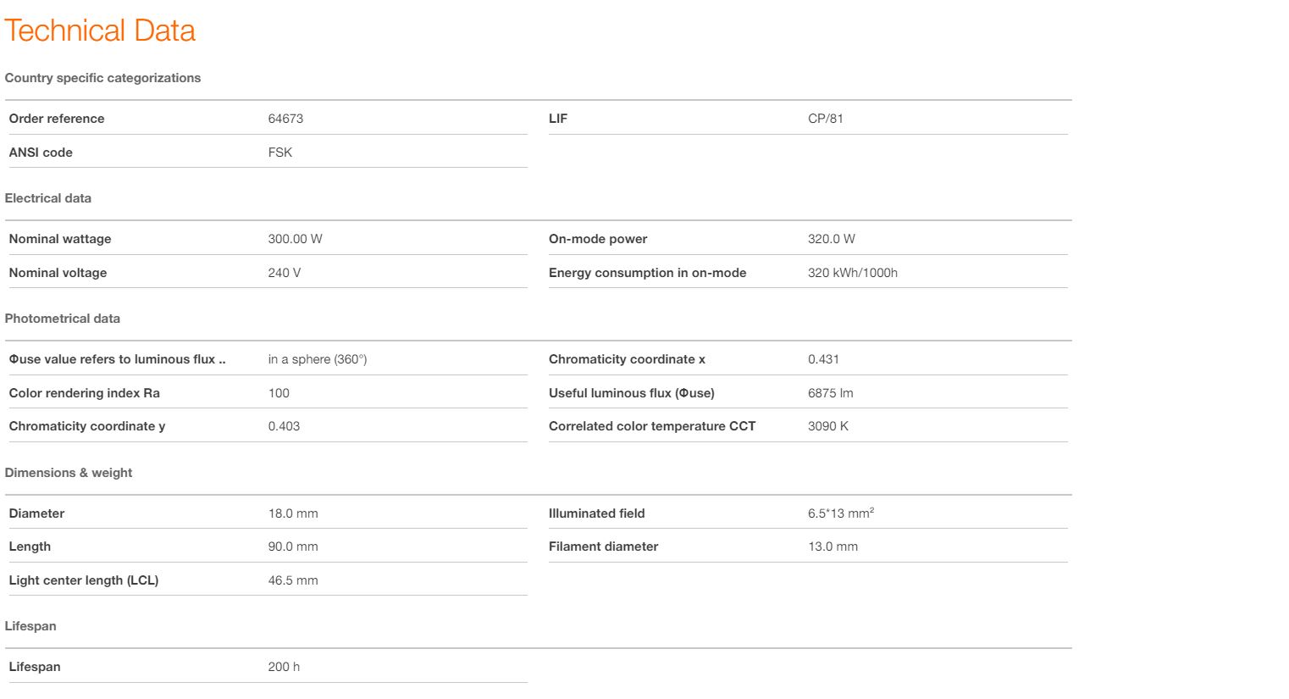Screen dimensions: 1289x699
Task: Click the Color rendering index Ra label
Action: coord(84,393)
